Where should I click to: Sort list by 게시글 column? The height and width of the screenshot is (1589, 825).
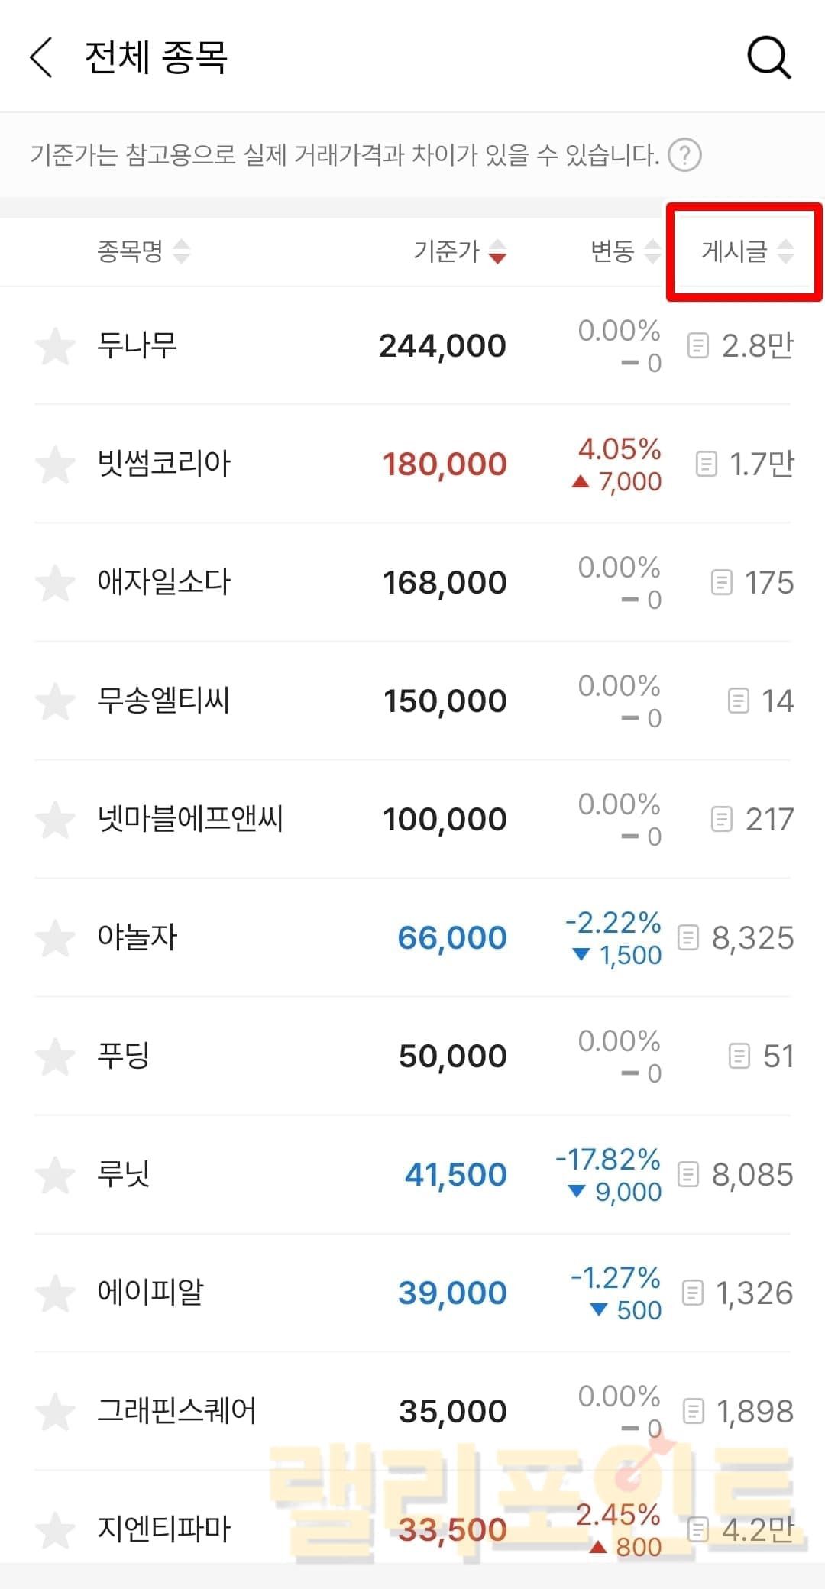(x=746, y=251)
